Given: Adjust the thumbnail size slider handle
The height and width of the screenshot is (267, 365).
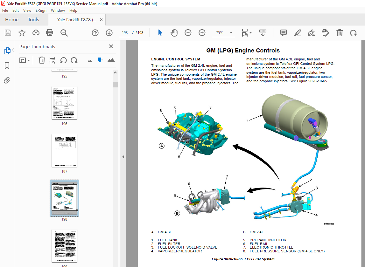Looking at the screenshot, I should coord(100,60).
